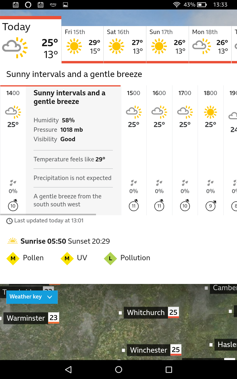
Task: Tap the Android back navigation button
Action: (x=68, y=370)
